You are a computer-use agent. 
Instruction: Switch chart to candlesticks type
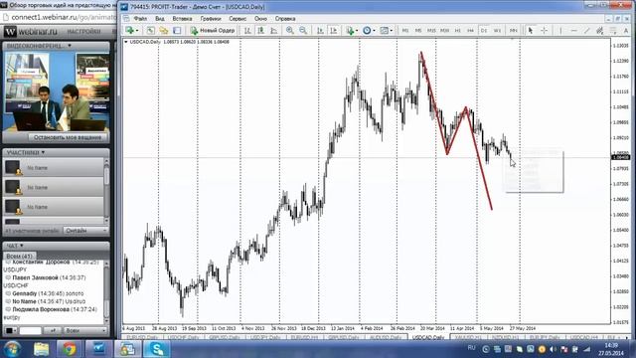pyautogui.click(x=260, y=31)
